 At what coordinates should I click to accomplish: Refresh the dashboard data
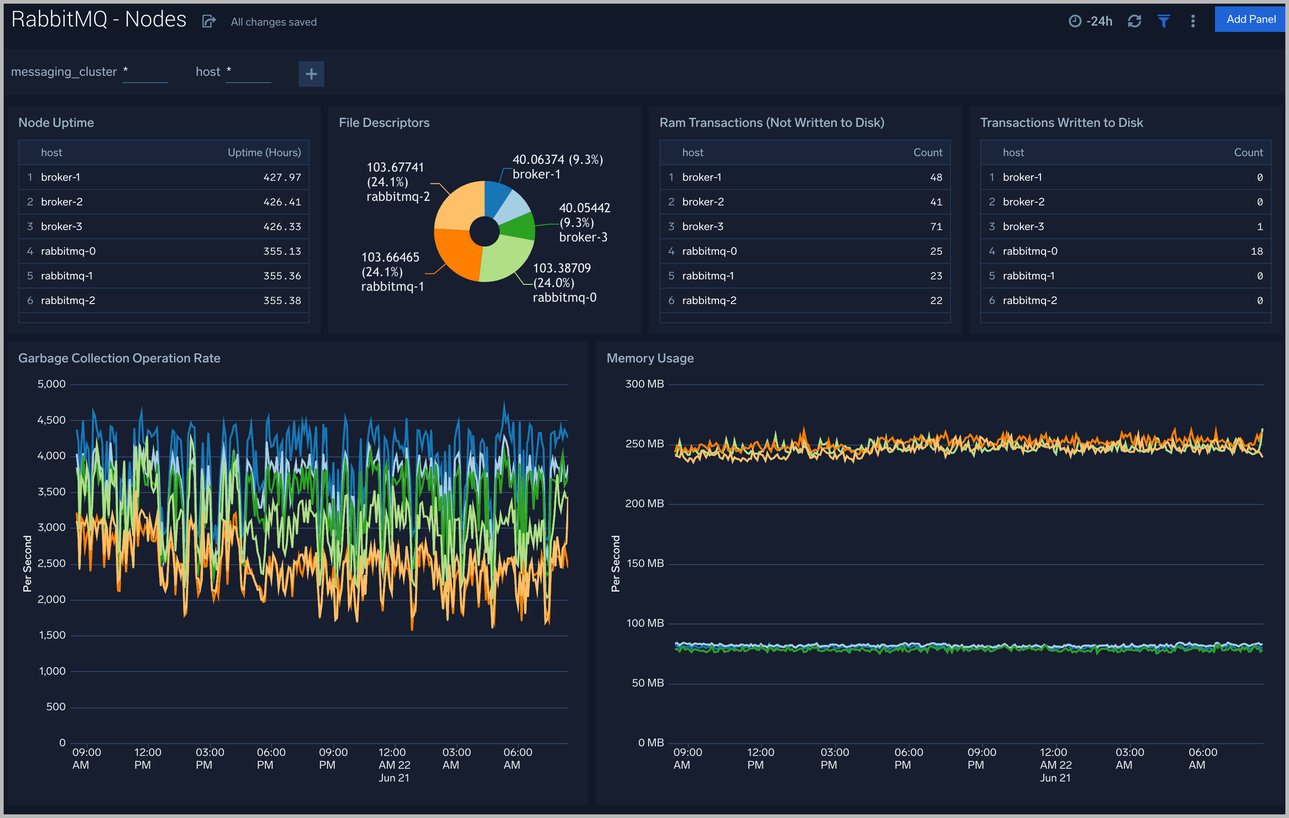point(1135,21)
